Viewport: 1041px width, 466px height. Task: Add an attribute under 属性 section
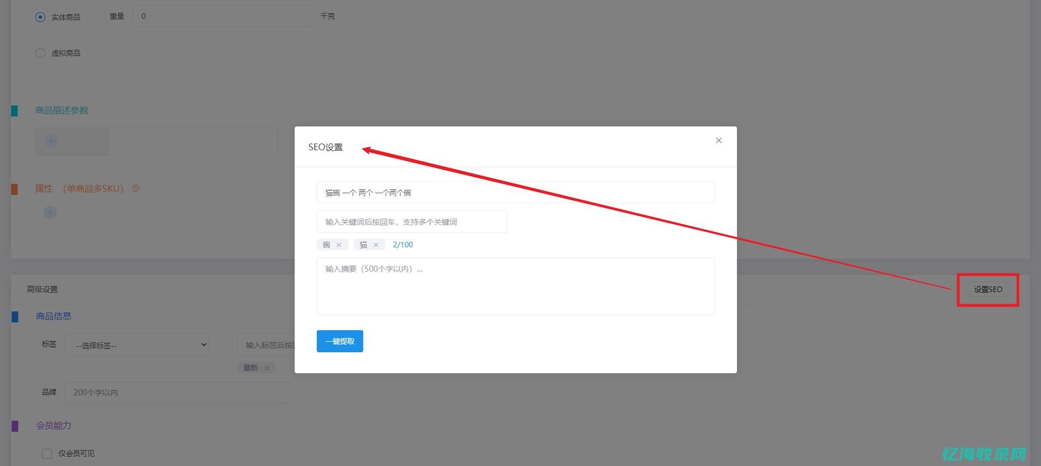[50, 213]
